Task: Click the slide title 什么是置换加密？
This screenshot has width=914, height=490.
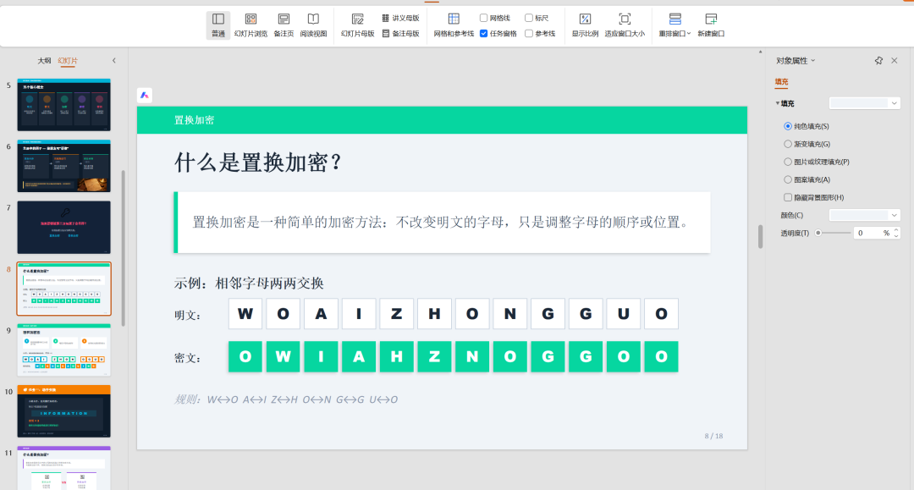Action: pos(259,162)
